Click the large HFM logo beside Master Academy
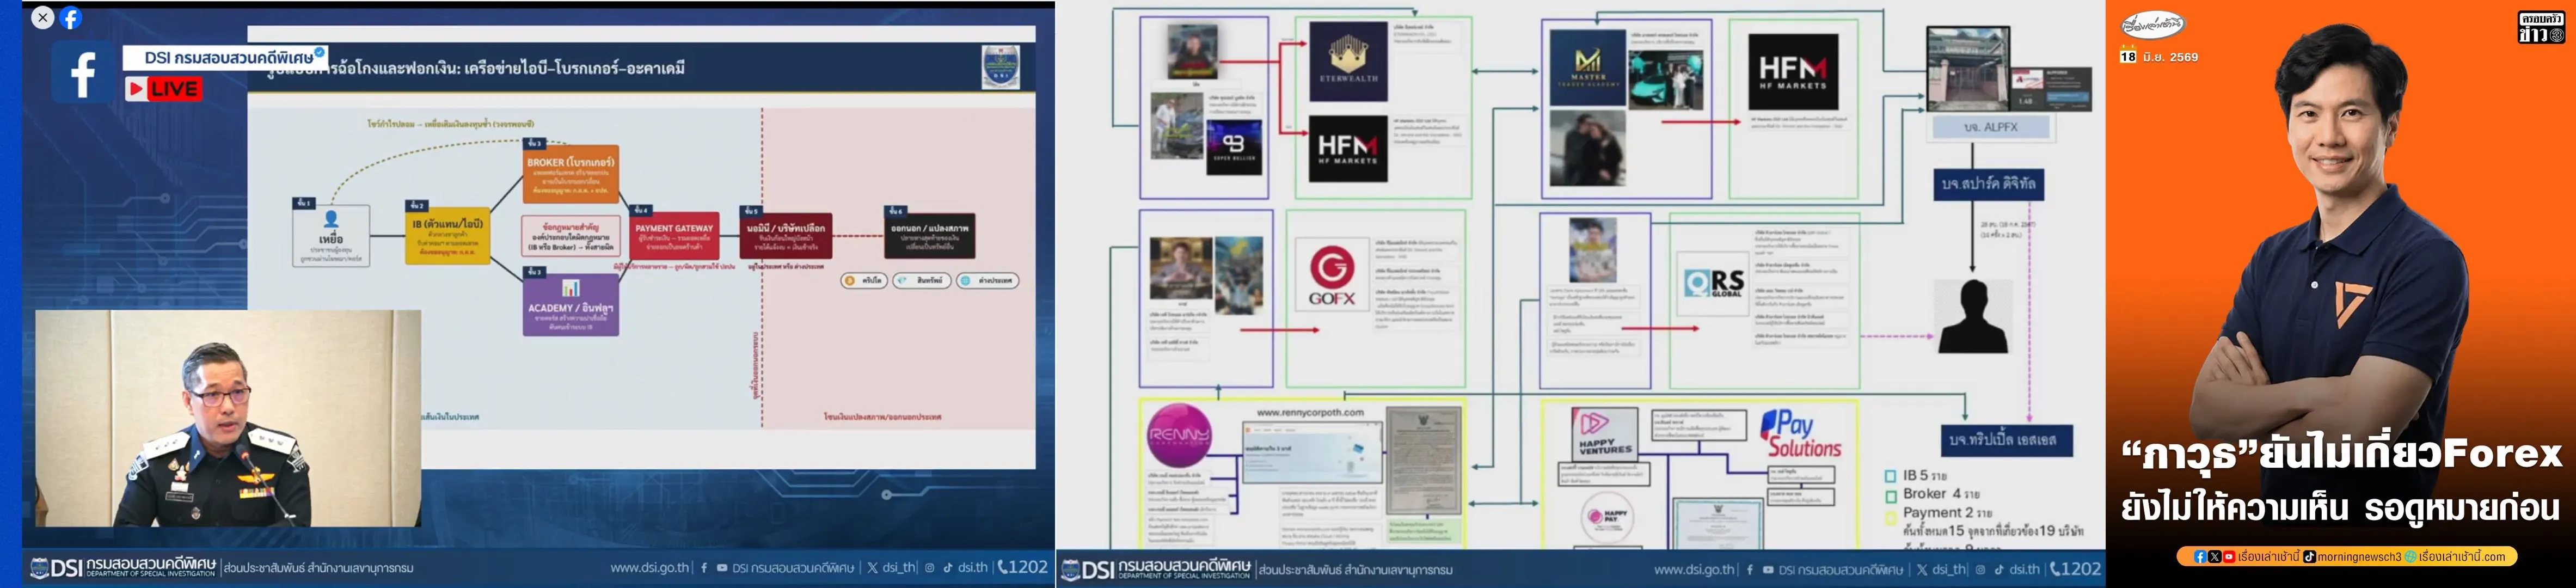 coord(1793,71)
